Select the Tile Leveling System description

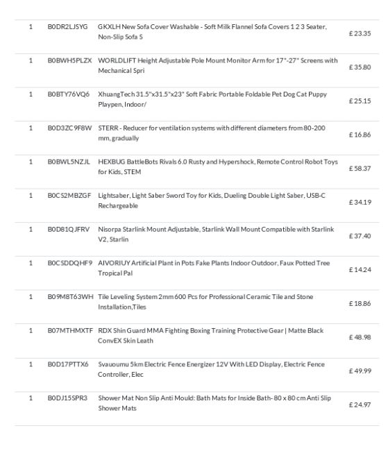point(205,302)
